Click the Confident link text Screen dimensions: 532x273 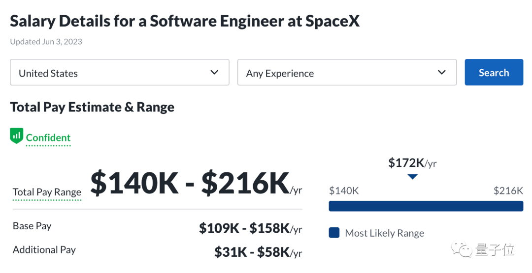[48, 138]
